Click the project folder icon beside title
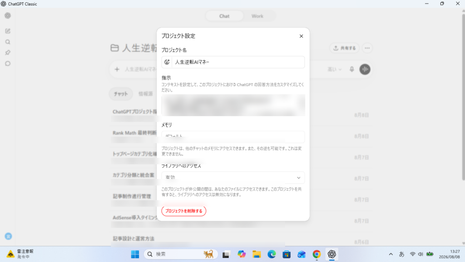The width and height of the screenshot is (465, 262). tap(114, 48)
